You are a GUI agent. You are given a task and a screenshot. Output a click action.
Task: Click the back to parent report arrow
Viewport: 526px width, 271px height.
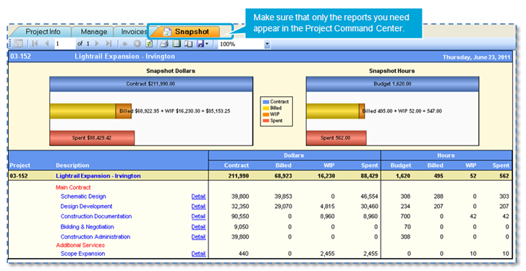124,43
